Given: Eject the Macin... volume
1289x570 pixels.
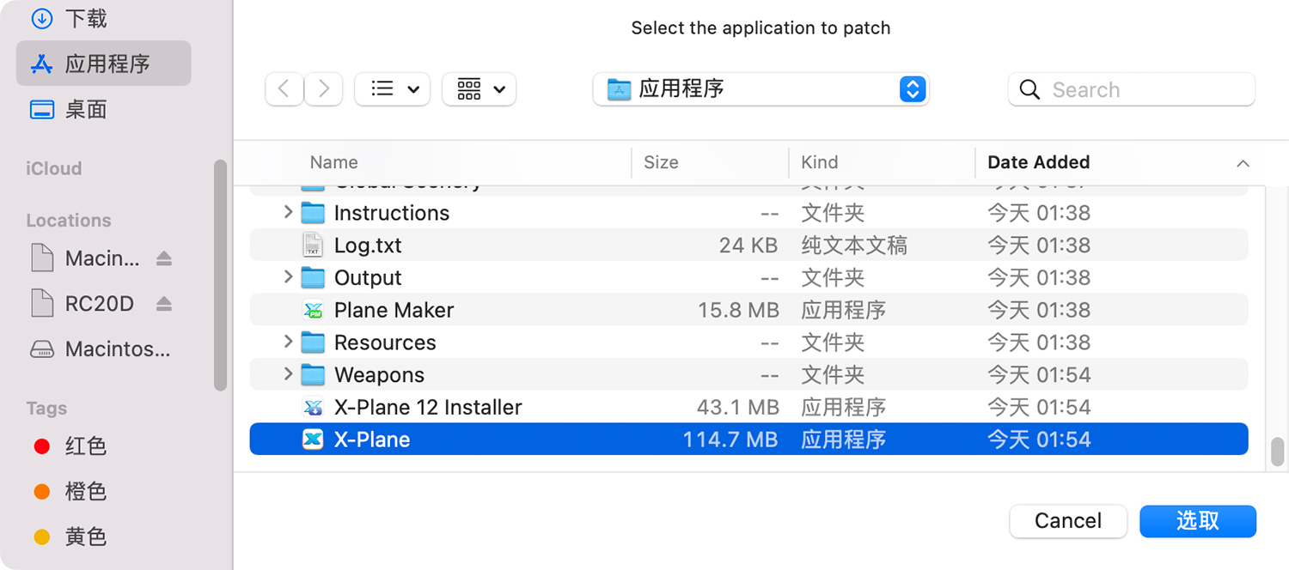Looking at the screenshot, I should tap(163, 258).
